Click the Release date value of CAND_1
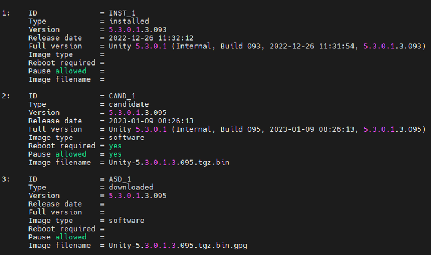431x255 pixels. tap(144, 121)
